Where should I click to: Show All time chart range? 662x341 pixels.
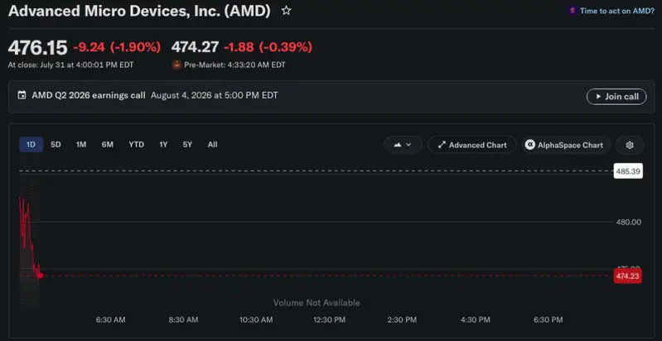pos(212,145)
